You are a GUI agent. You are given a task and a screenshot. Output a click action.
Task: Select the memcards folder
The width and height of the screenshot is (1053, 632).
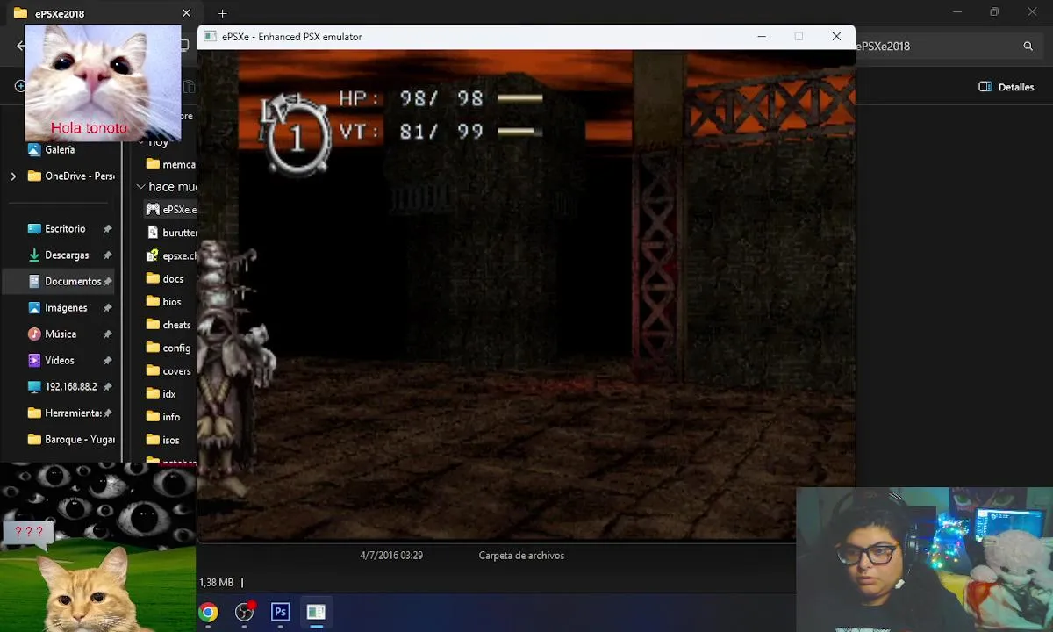[171, 164]
